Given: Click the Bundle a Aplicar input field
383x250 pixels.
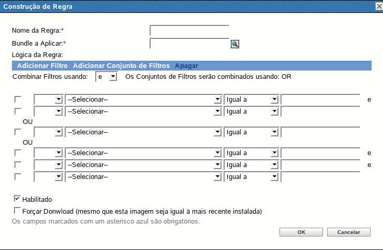Looking at the screenshot, I should coord(189,44).
